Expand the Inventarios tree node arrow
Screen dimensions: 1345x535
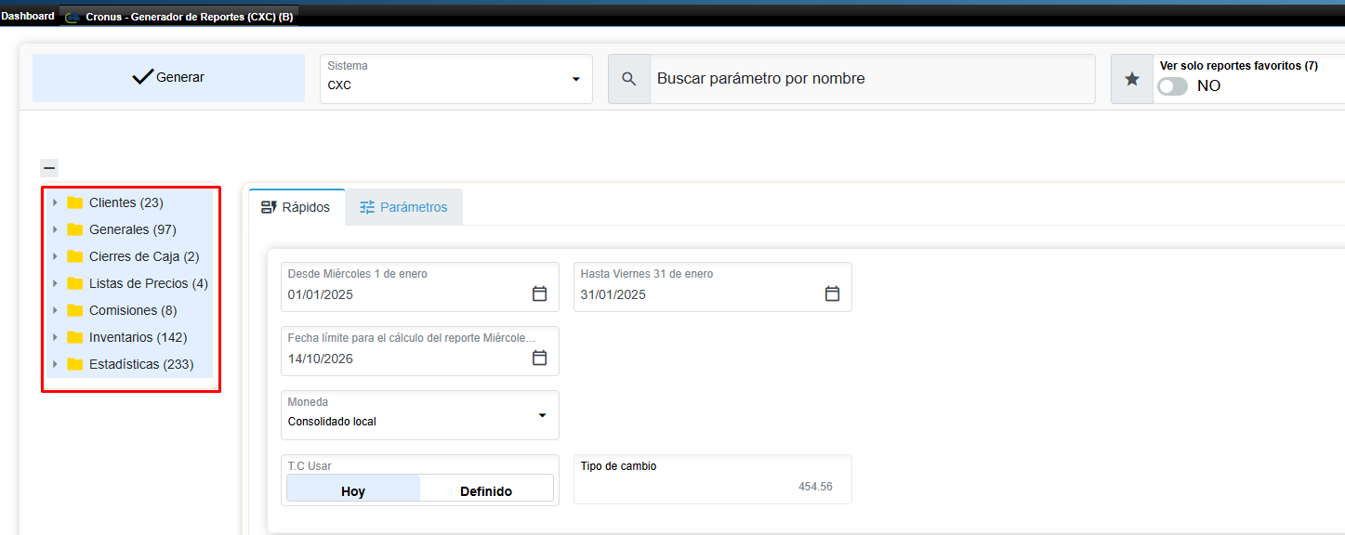pyautogui.click(x=55, y=337)
